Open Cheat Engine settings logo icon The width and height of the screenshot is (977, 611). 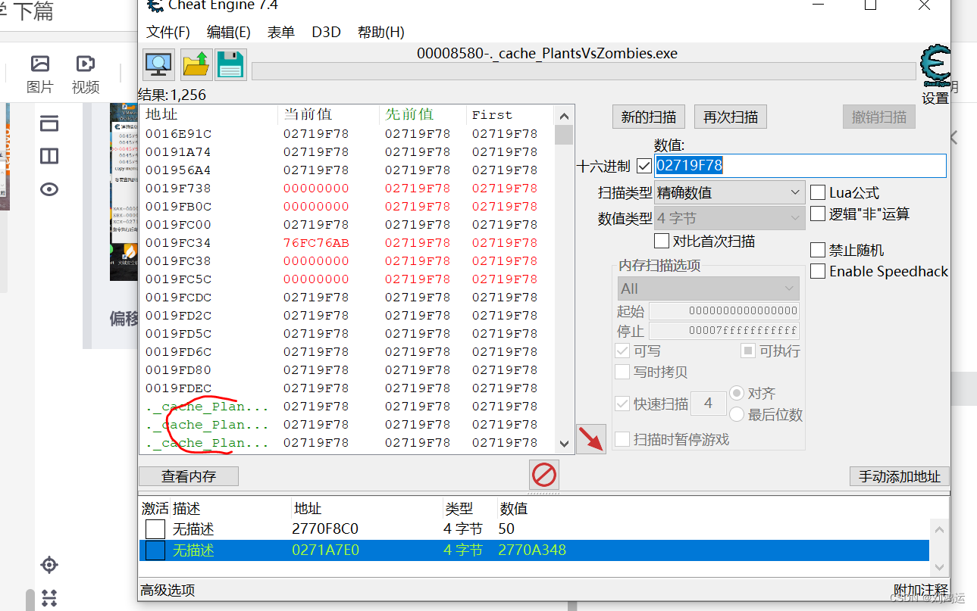935,67
